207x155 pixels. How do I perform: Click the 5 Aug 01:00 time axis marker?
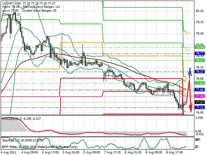tap(71, 152)
